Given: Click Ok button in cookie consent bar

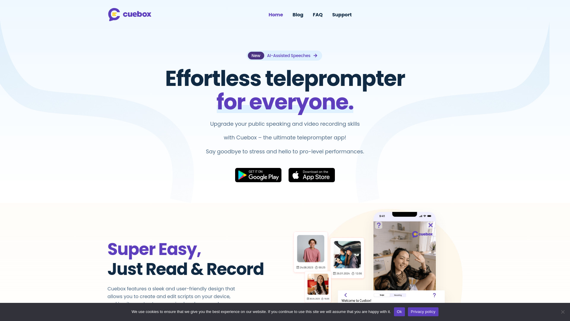Looking at the screenshot, I should (x=399, y=311).
